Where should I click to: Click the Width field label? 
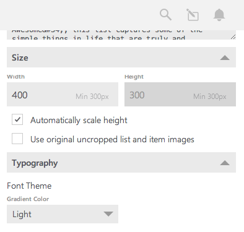(x=15, y=77)
